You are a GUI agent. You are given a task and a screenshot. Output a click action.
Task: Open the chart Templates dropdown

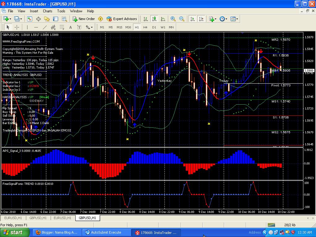click(x=234, y=19)
